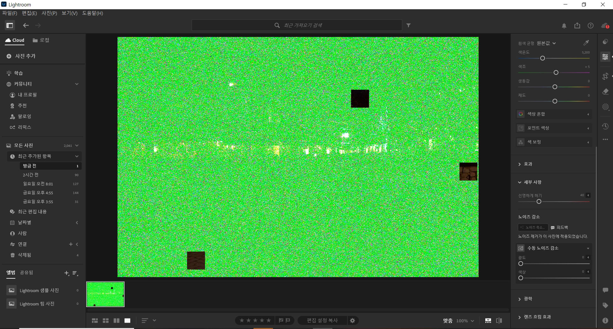This screenshot has width=613, height=329.
Task: Switch to the 로컬 tab
Action: pos(41,40)
